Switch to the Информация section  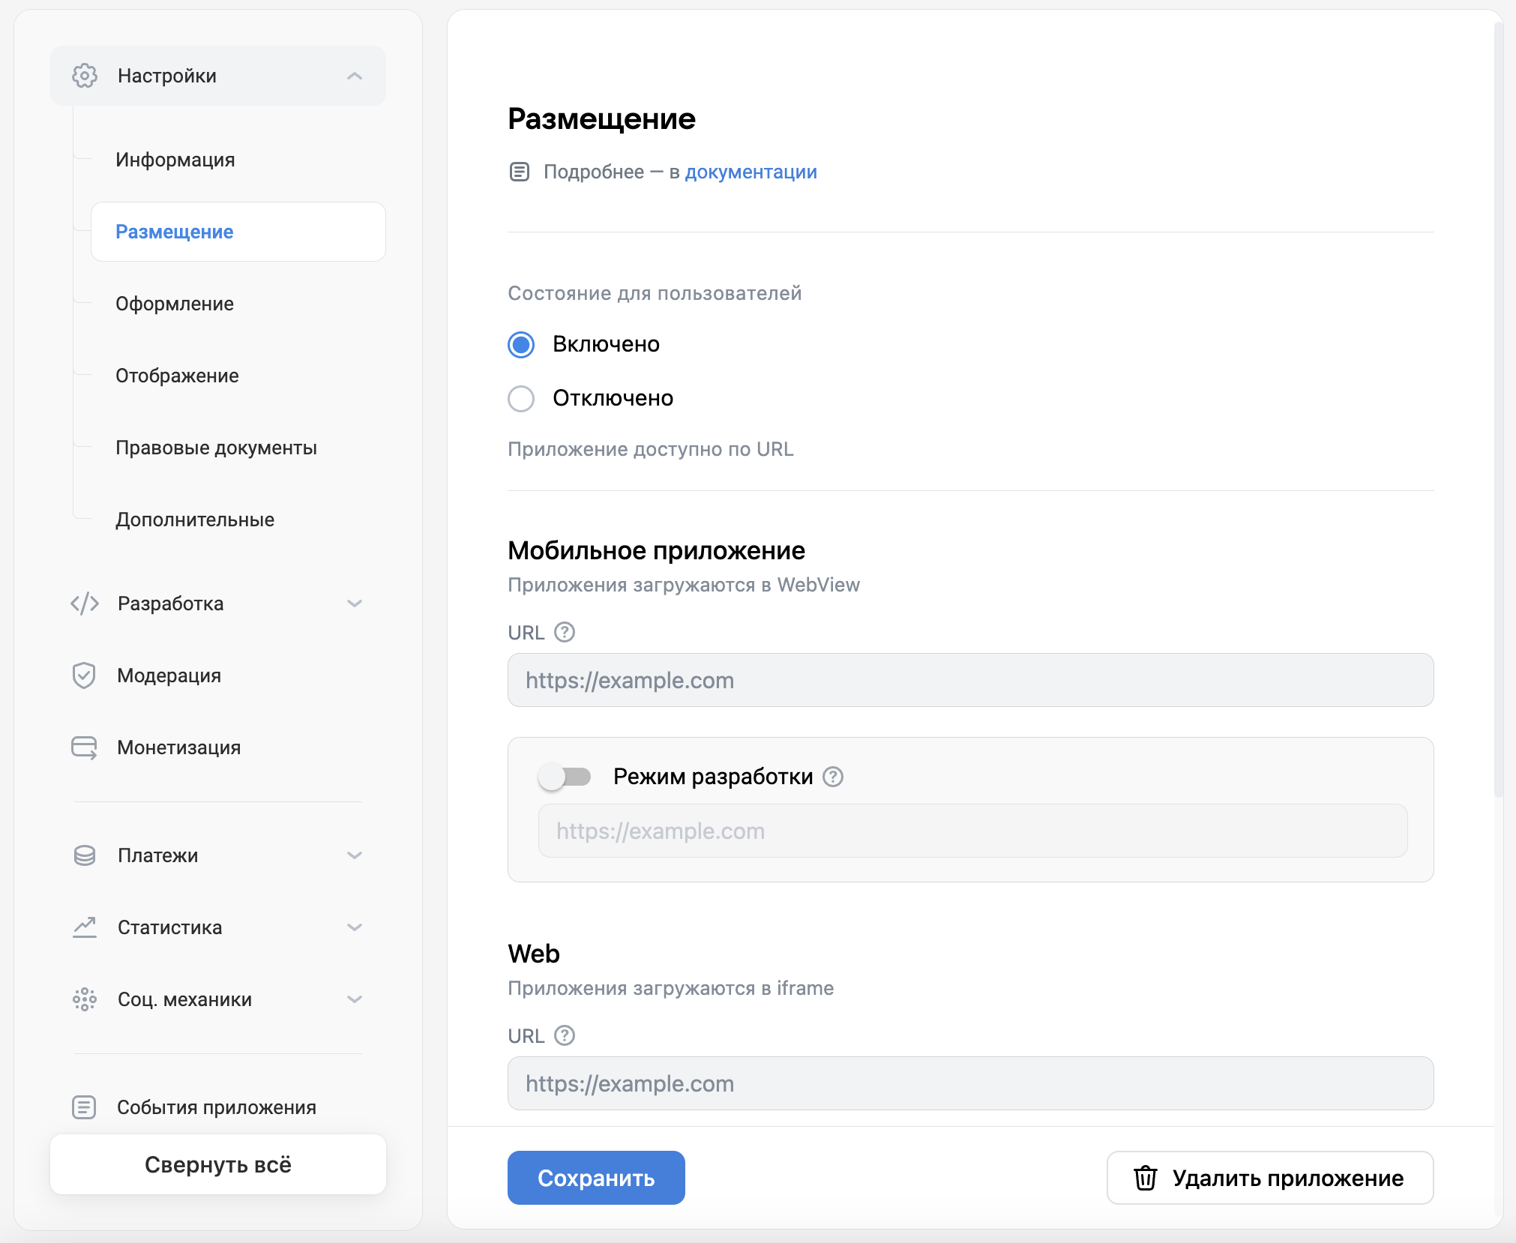pos(175,160)
